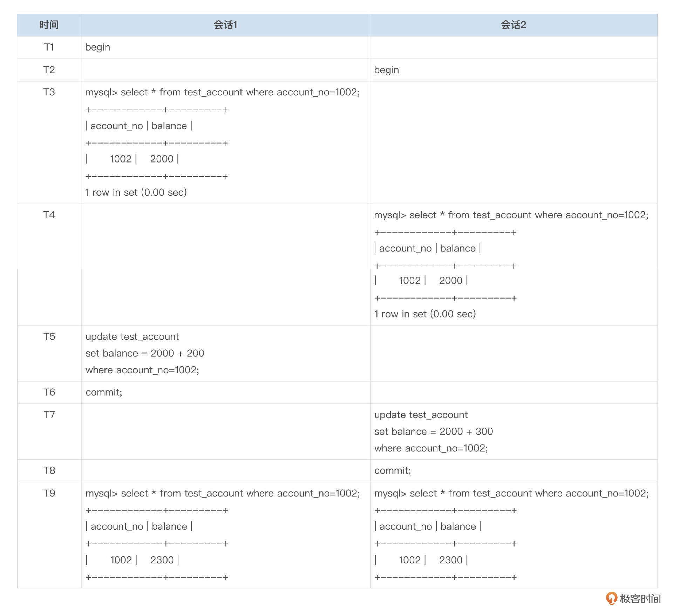Click the 'set balance = 2000 + 300' line
This screenshot has width=673, height=616.
(434, 431)
